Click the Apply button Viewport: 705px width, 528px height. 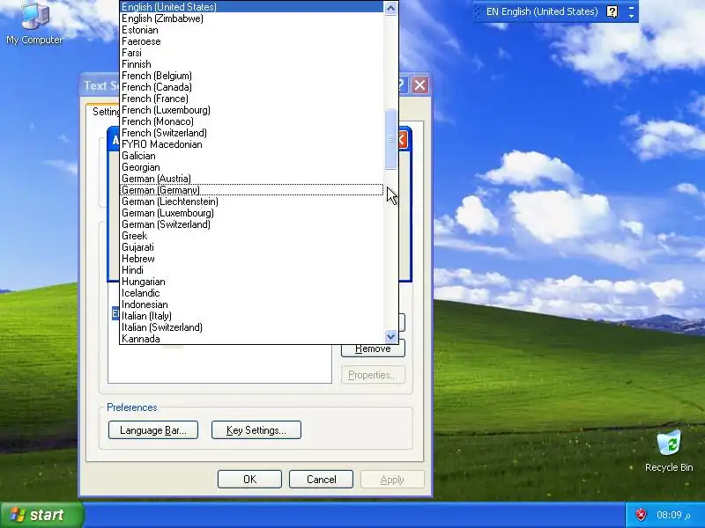(x=392, y=480)
